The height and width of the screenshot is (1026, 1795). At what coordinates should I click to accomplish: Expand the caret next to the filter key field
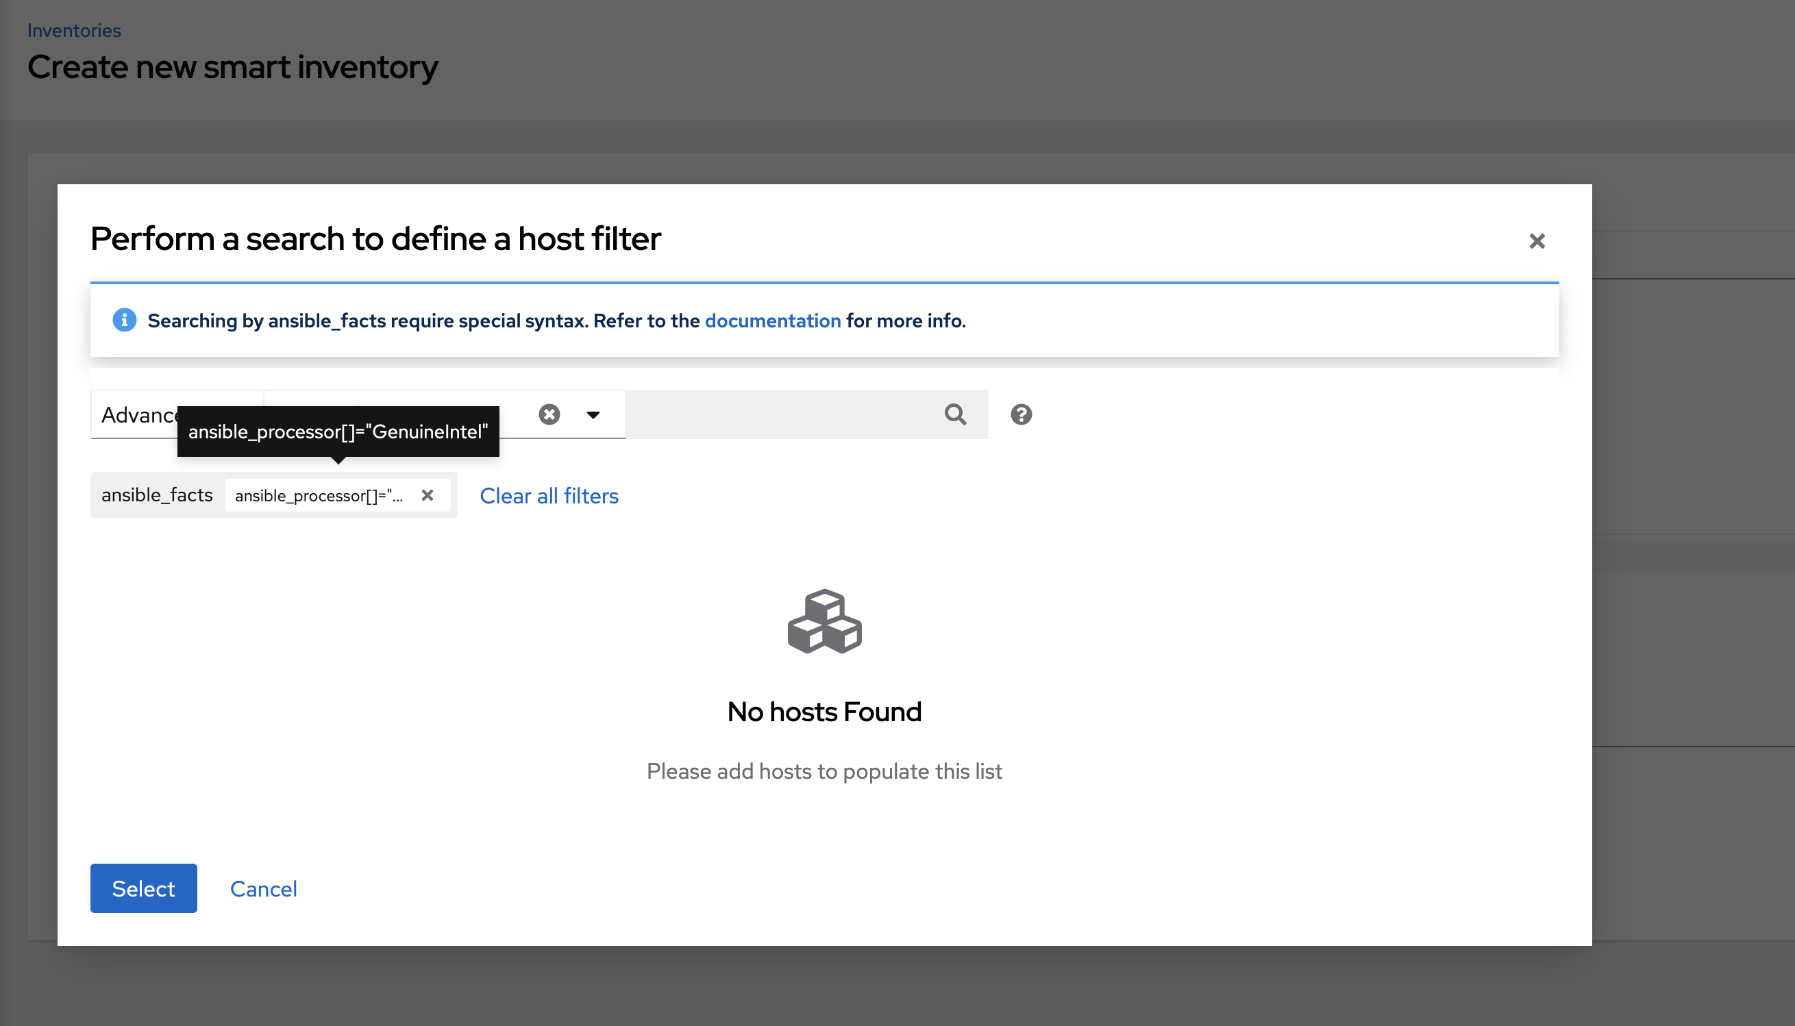[x=593, y=414]
